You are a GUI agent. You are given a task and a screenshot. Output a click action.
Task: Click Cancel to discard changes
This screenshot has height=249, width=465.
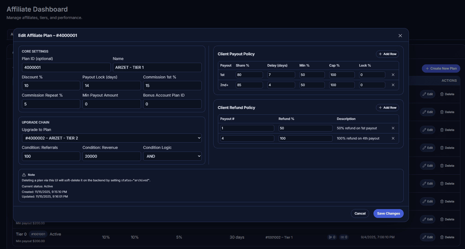point(360,213)
